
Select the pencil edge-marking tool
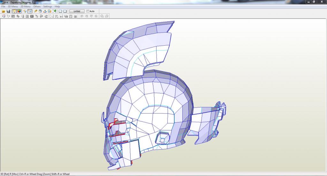36,11
